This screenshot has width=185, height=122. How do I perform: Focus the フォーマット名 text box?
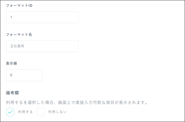click(x=42, y=46)
